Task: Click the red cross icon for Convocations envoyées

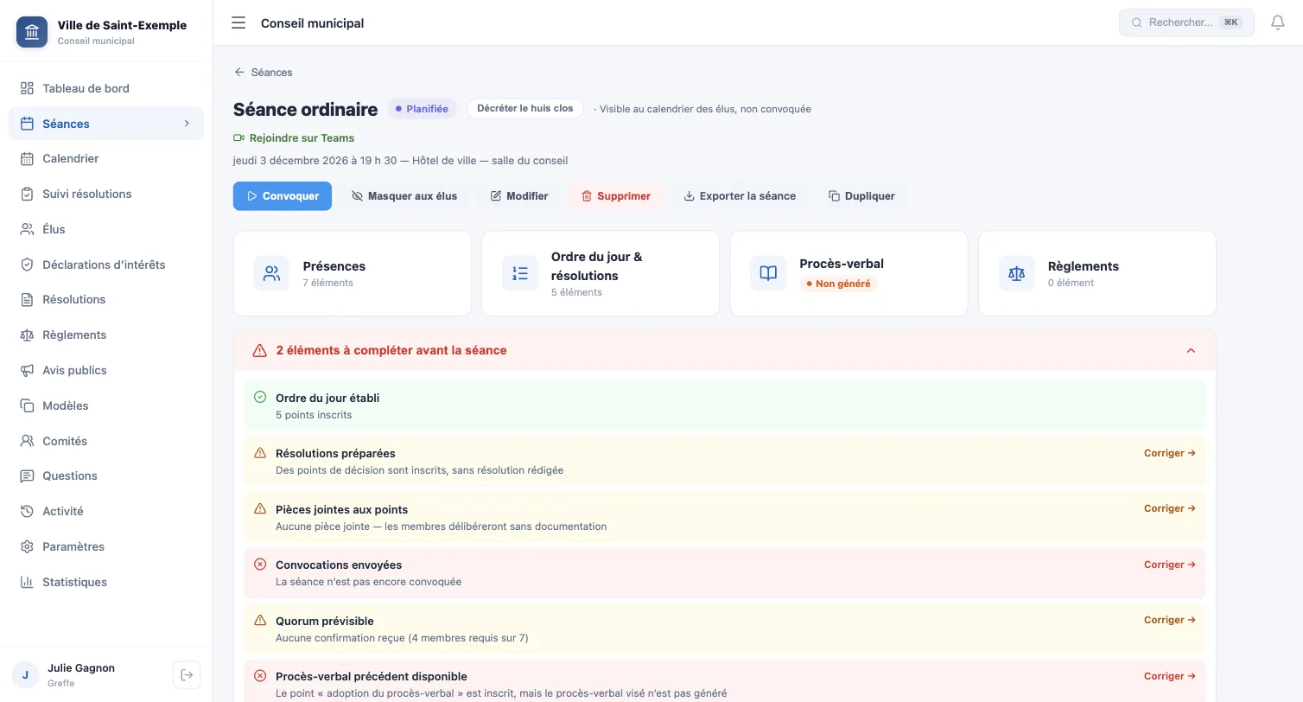Action: [x=260, y=565]
